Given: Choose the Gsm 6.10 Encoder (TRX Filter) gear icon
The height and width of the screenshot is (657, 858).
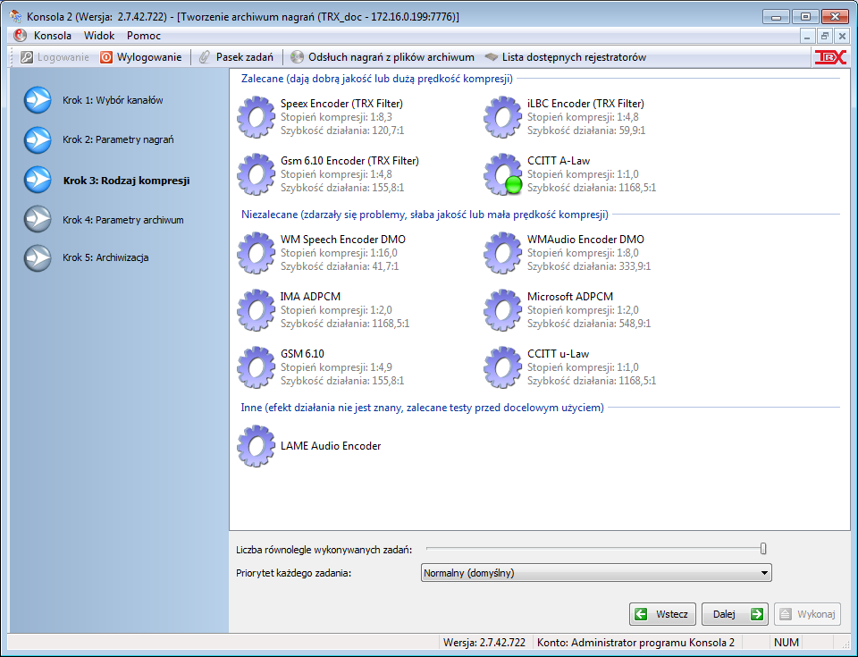Looking at the screenshot, I should 257,174.
